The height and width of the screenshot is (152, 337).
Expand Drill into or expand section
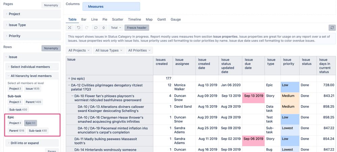tap(32, 143)
